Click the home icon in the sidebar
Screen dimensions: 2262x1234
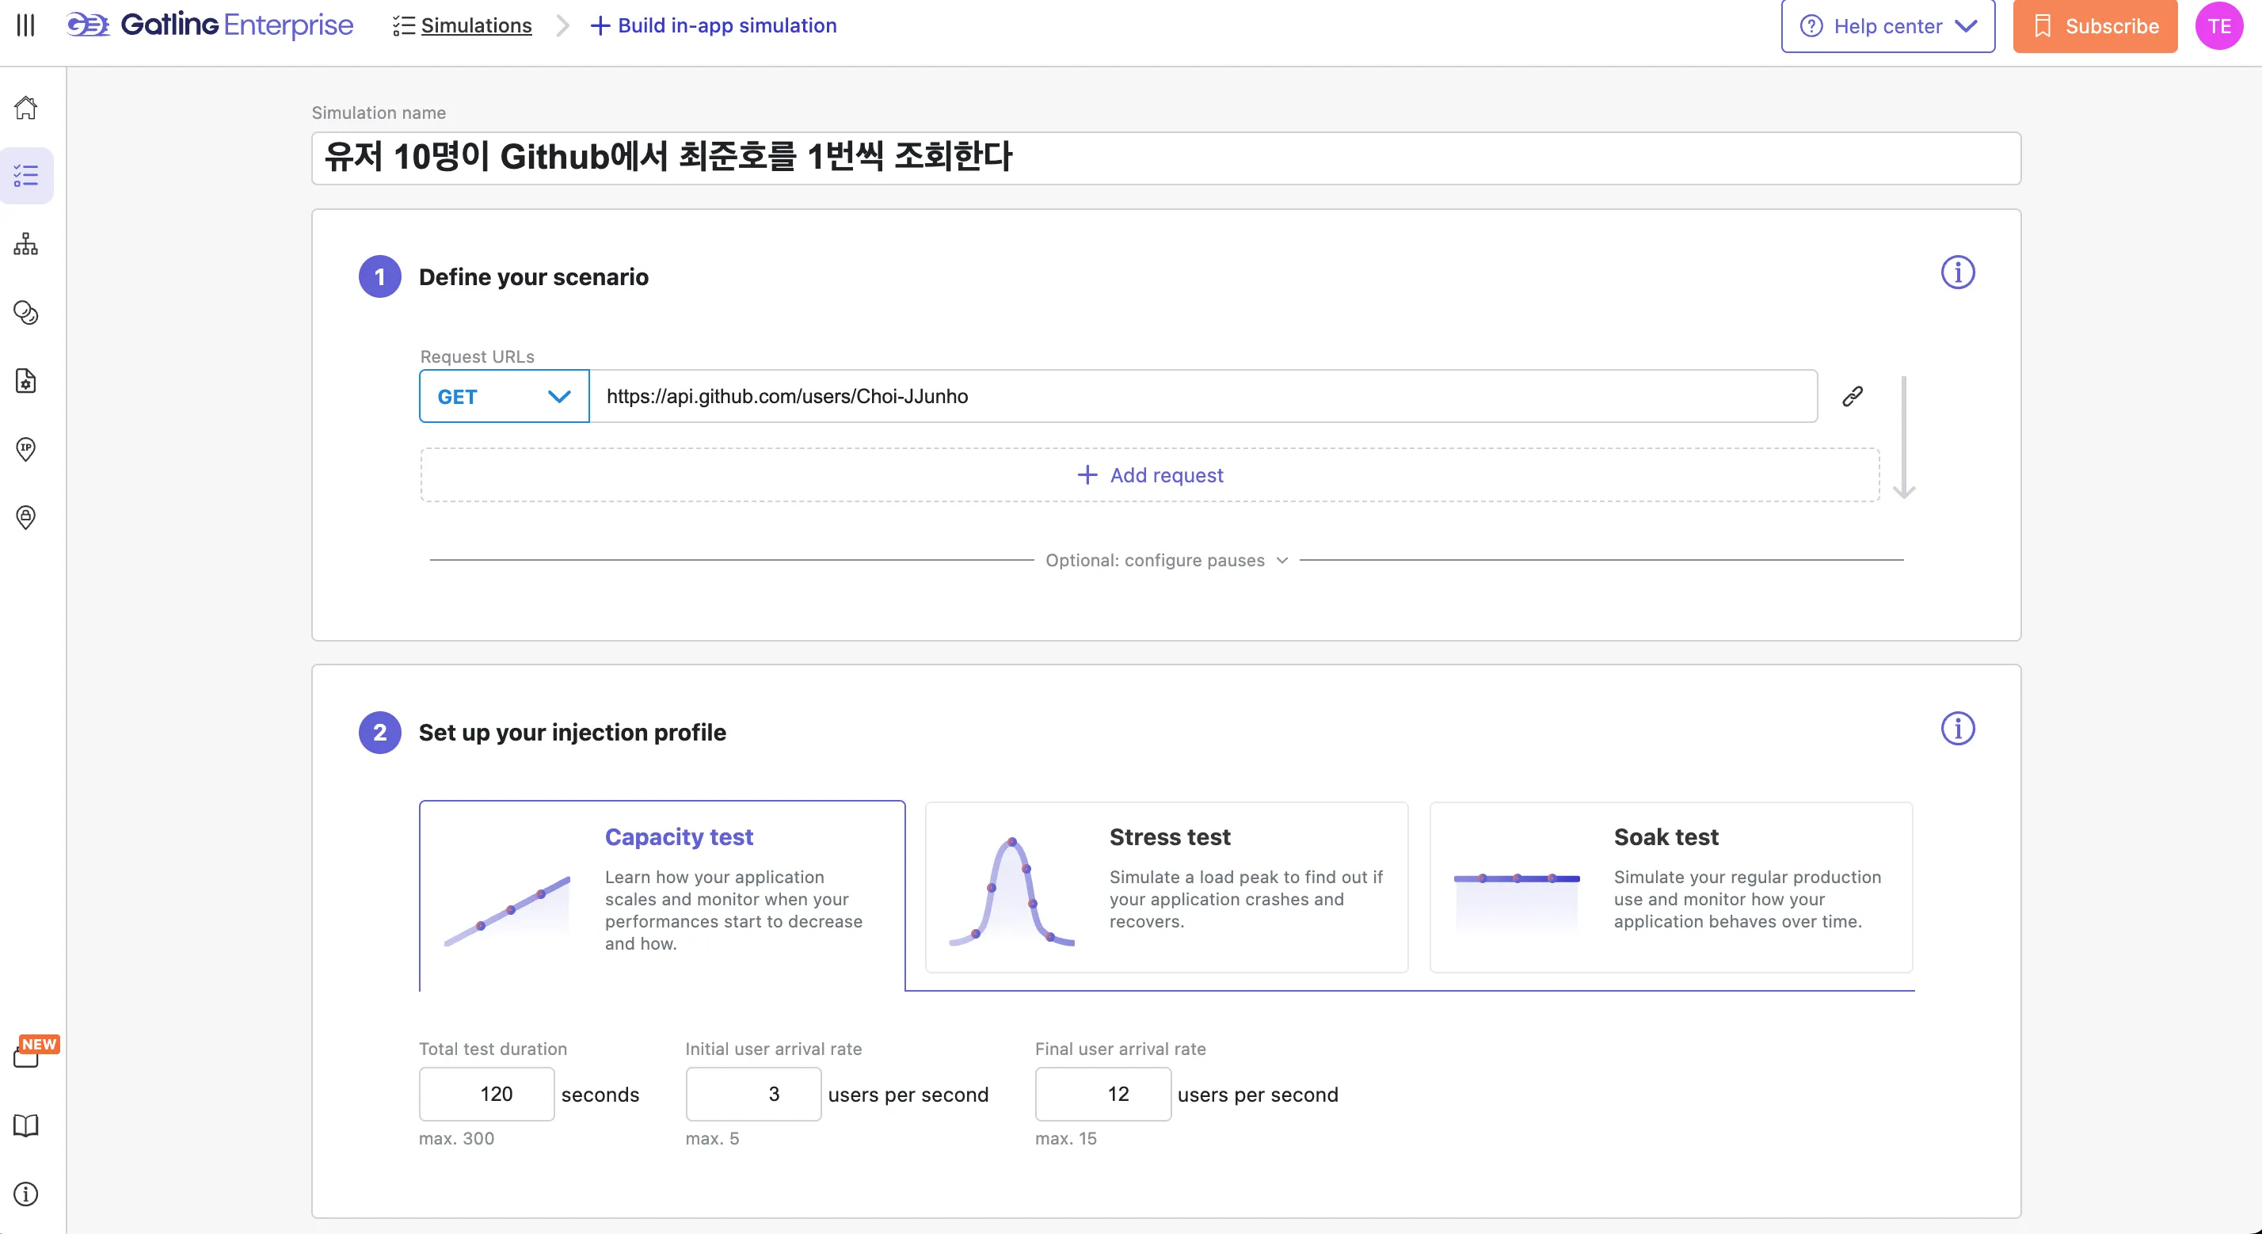tap(26, 107)
